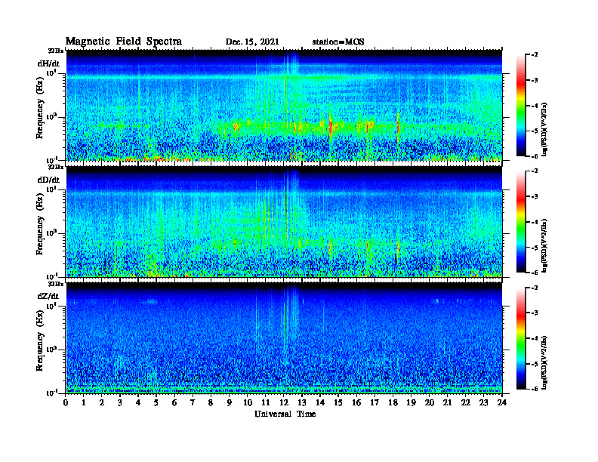Screen dimensions: 598x462
Task: Click hour tick label 15 on time axis
Action: (x=338, y=403)
